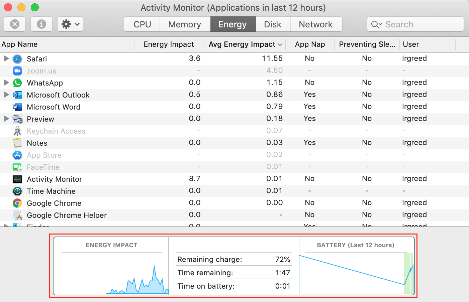Click the Google Chrome Helper icon
Screen dimensions: 469x302
tap(17, 215)
